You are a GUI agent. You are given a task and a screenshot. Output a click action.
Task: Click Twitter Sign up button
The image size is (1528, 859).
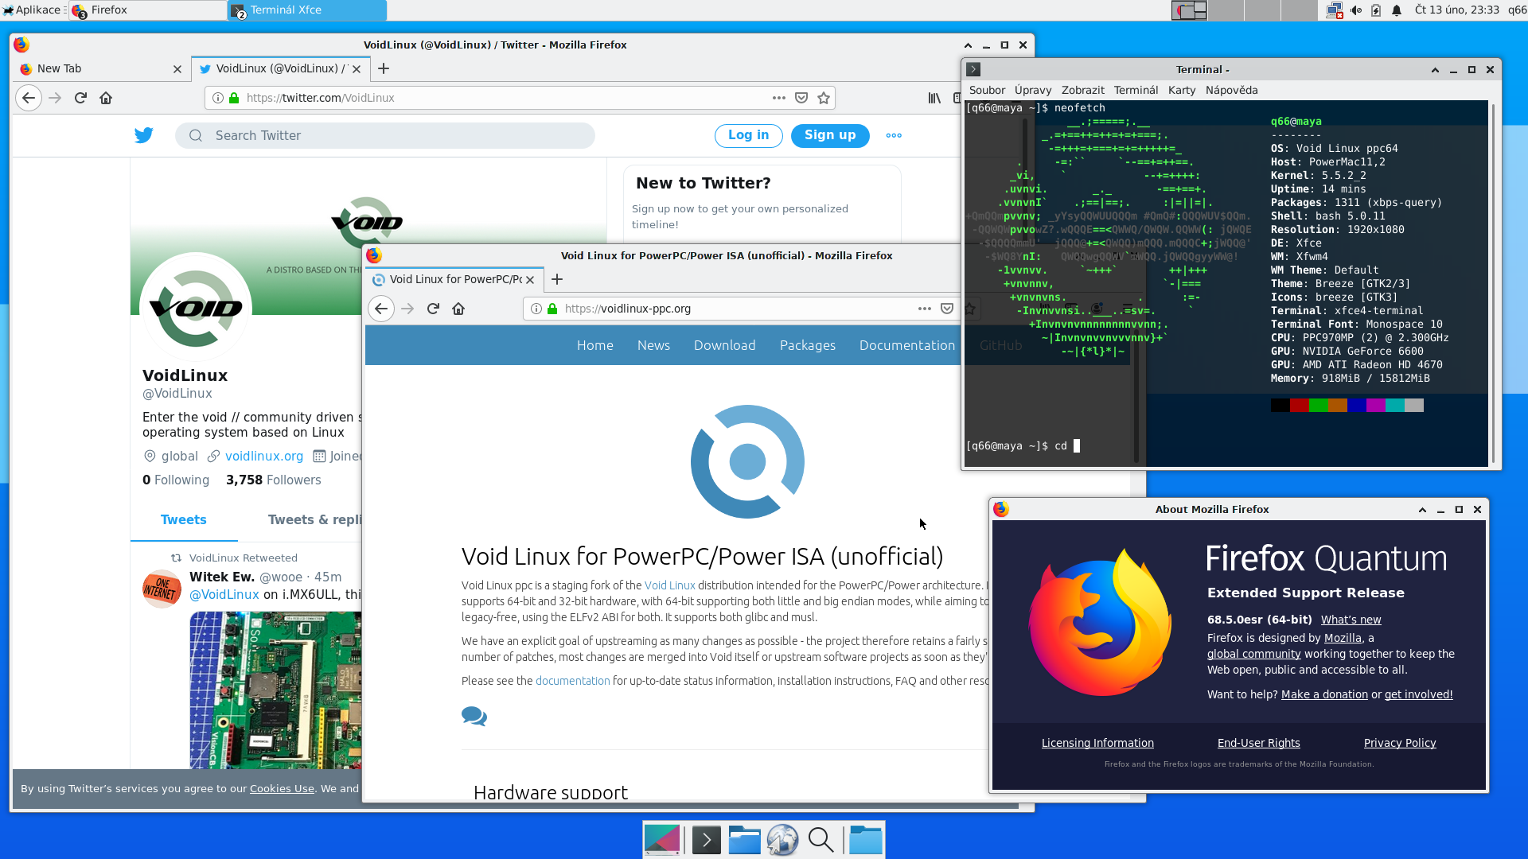(829, 135)
